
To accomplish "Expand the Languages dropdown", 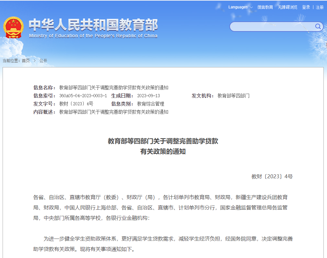I will [240, 7].
